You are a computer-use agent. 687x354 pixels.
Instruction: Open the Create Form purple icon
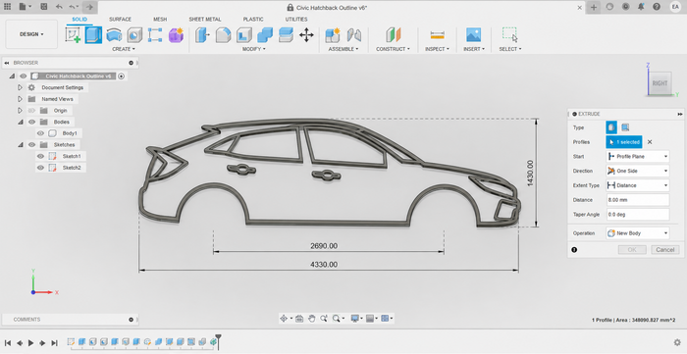click(x=176, y=35)
